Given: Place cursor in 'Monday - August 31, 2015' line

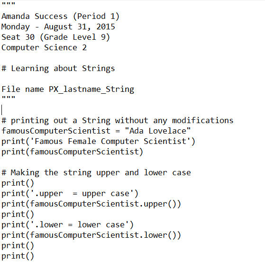Looking at the screenshot, I should (58, 27).
